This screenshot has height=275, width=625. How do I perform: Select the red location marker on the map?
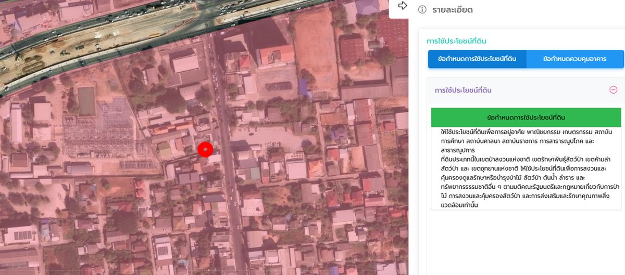click(x=206, y=149)
